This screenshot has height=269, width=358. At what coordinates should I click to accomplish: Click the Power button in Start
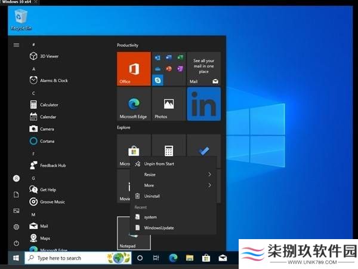coord(16,243)
